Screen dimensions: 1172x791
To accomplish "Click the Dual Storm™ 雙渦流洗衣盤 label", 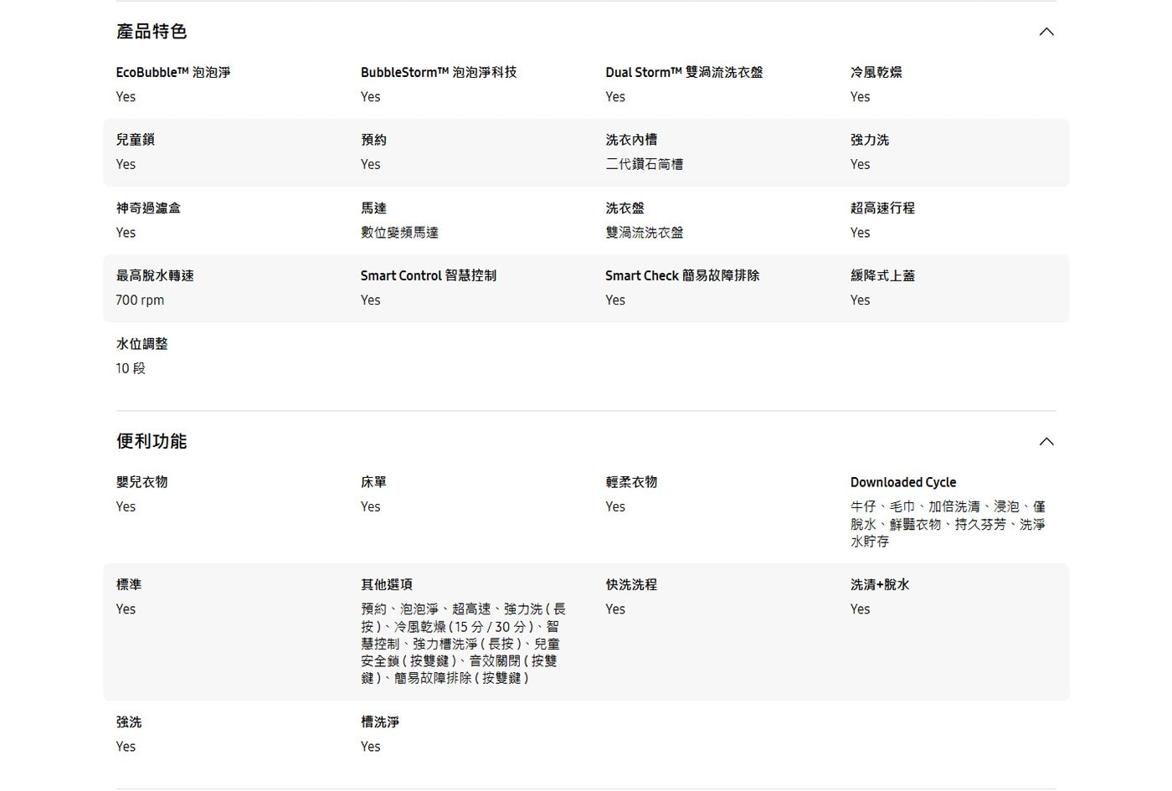I will coord(684,73).
